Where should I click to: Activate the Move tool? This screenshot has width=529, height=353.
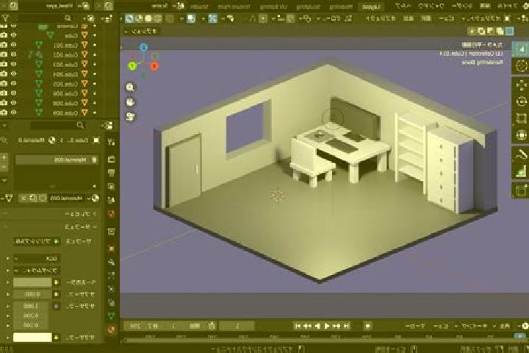[521, 85]
